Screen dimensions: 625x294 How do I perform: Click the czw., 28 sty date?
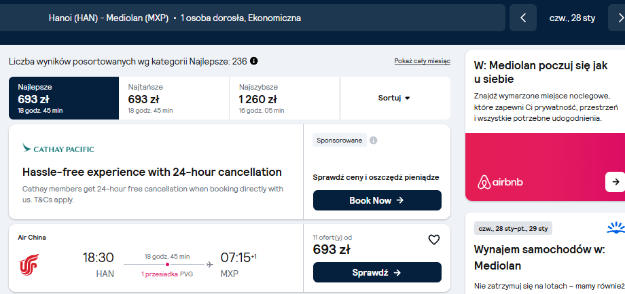tap(572, 18)
